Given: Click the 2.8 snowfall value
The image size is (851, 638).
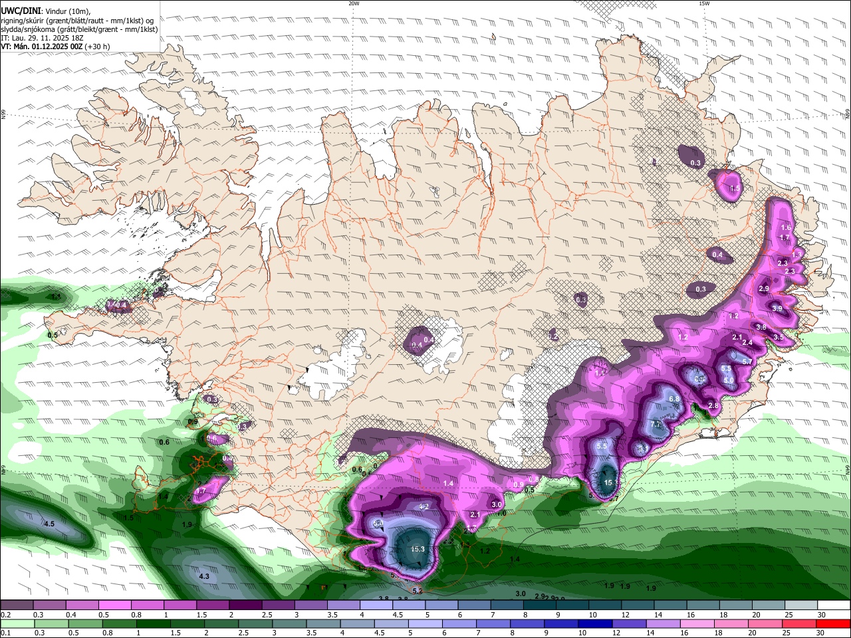Looking at the screenshot, I should (x=714, y=405).
